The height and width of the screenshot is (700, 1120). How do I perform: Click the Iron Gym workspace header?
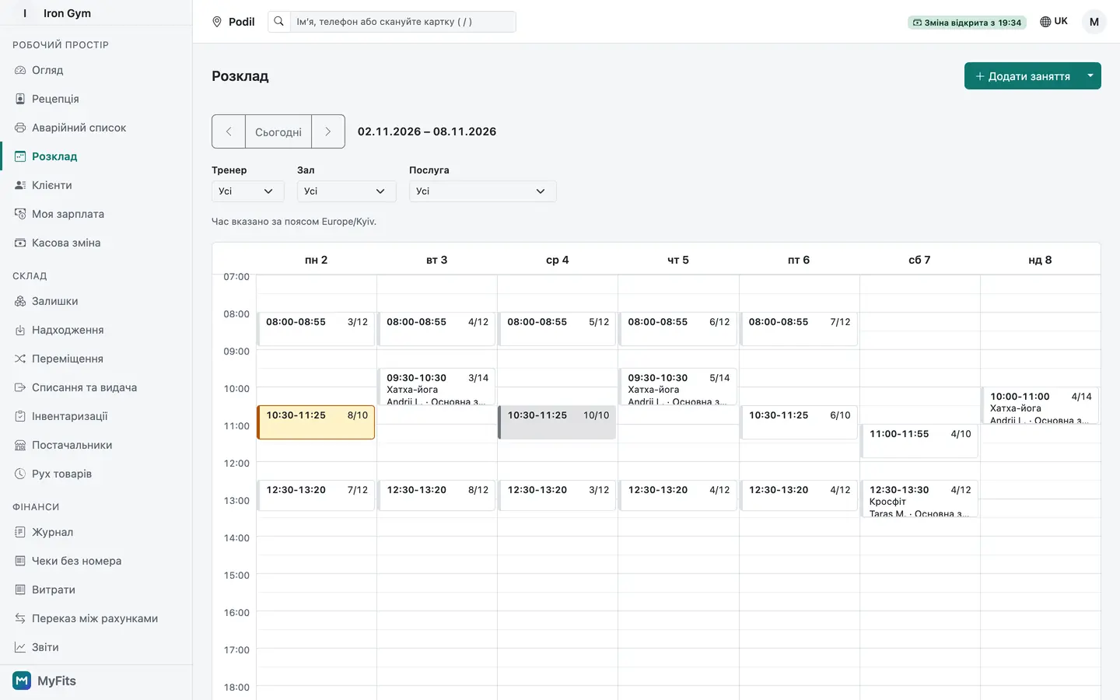pyautogui.click(x=96, y=13)
